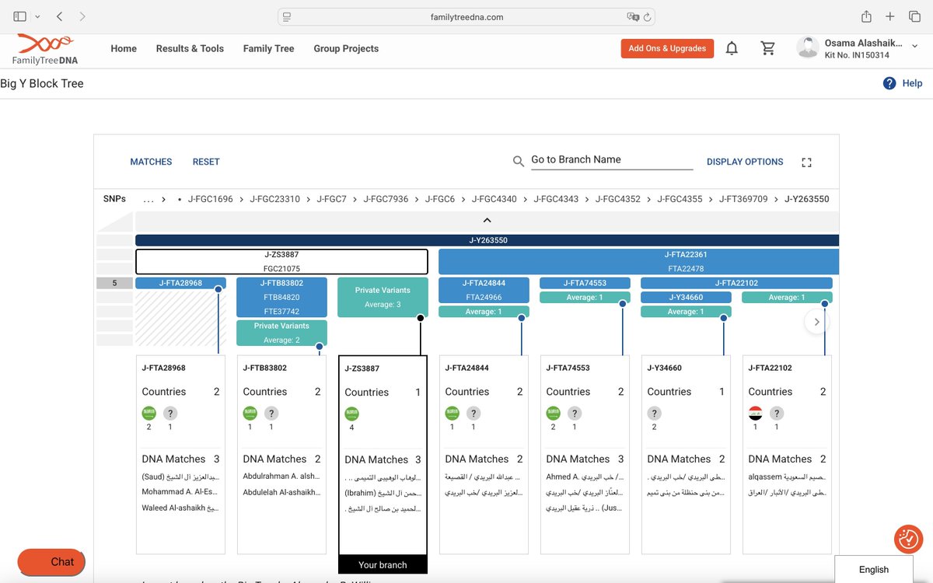Open DISPLAY OPTIONS
The image size is (933, 583).
745,162
